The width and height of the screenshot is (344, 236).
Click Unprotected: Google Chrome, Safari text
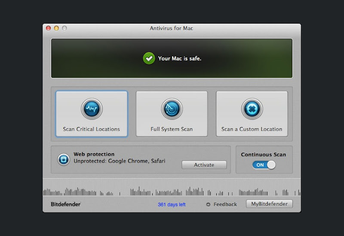(120, 161)
